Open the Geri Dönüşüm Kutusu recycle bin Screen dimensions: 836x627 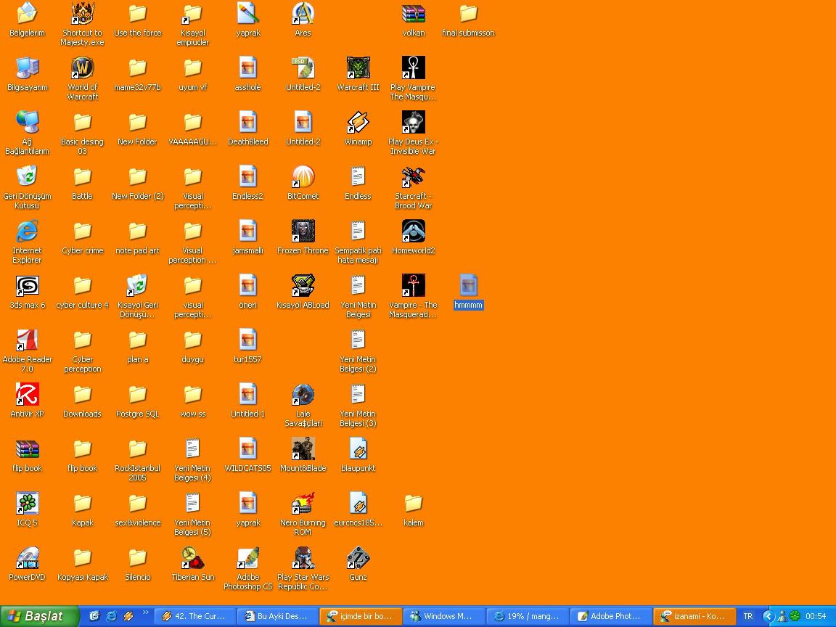pos(27,177)
